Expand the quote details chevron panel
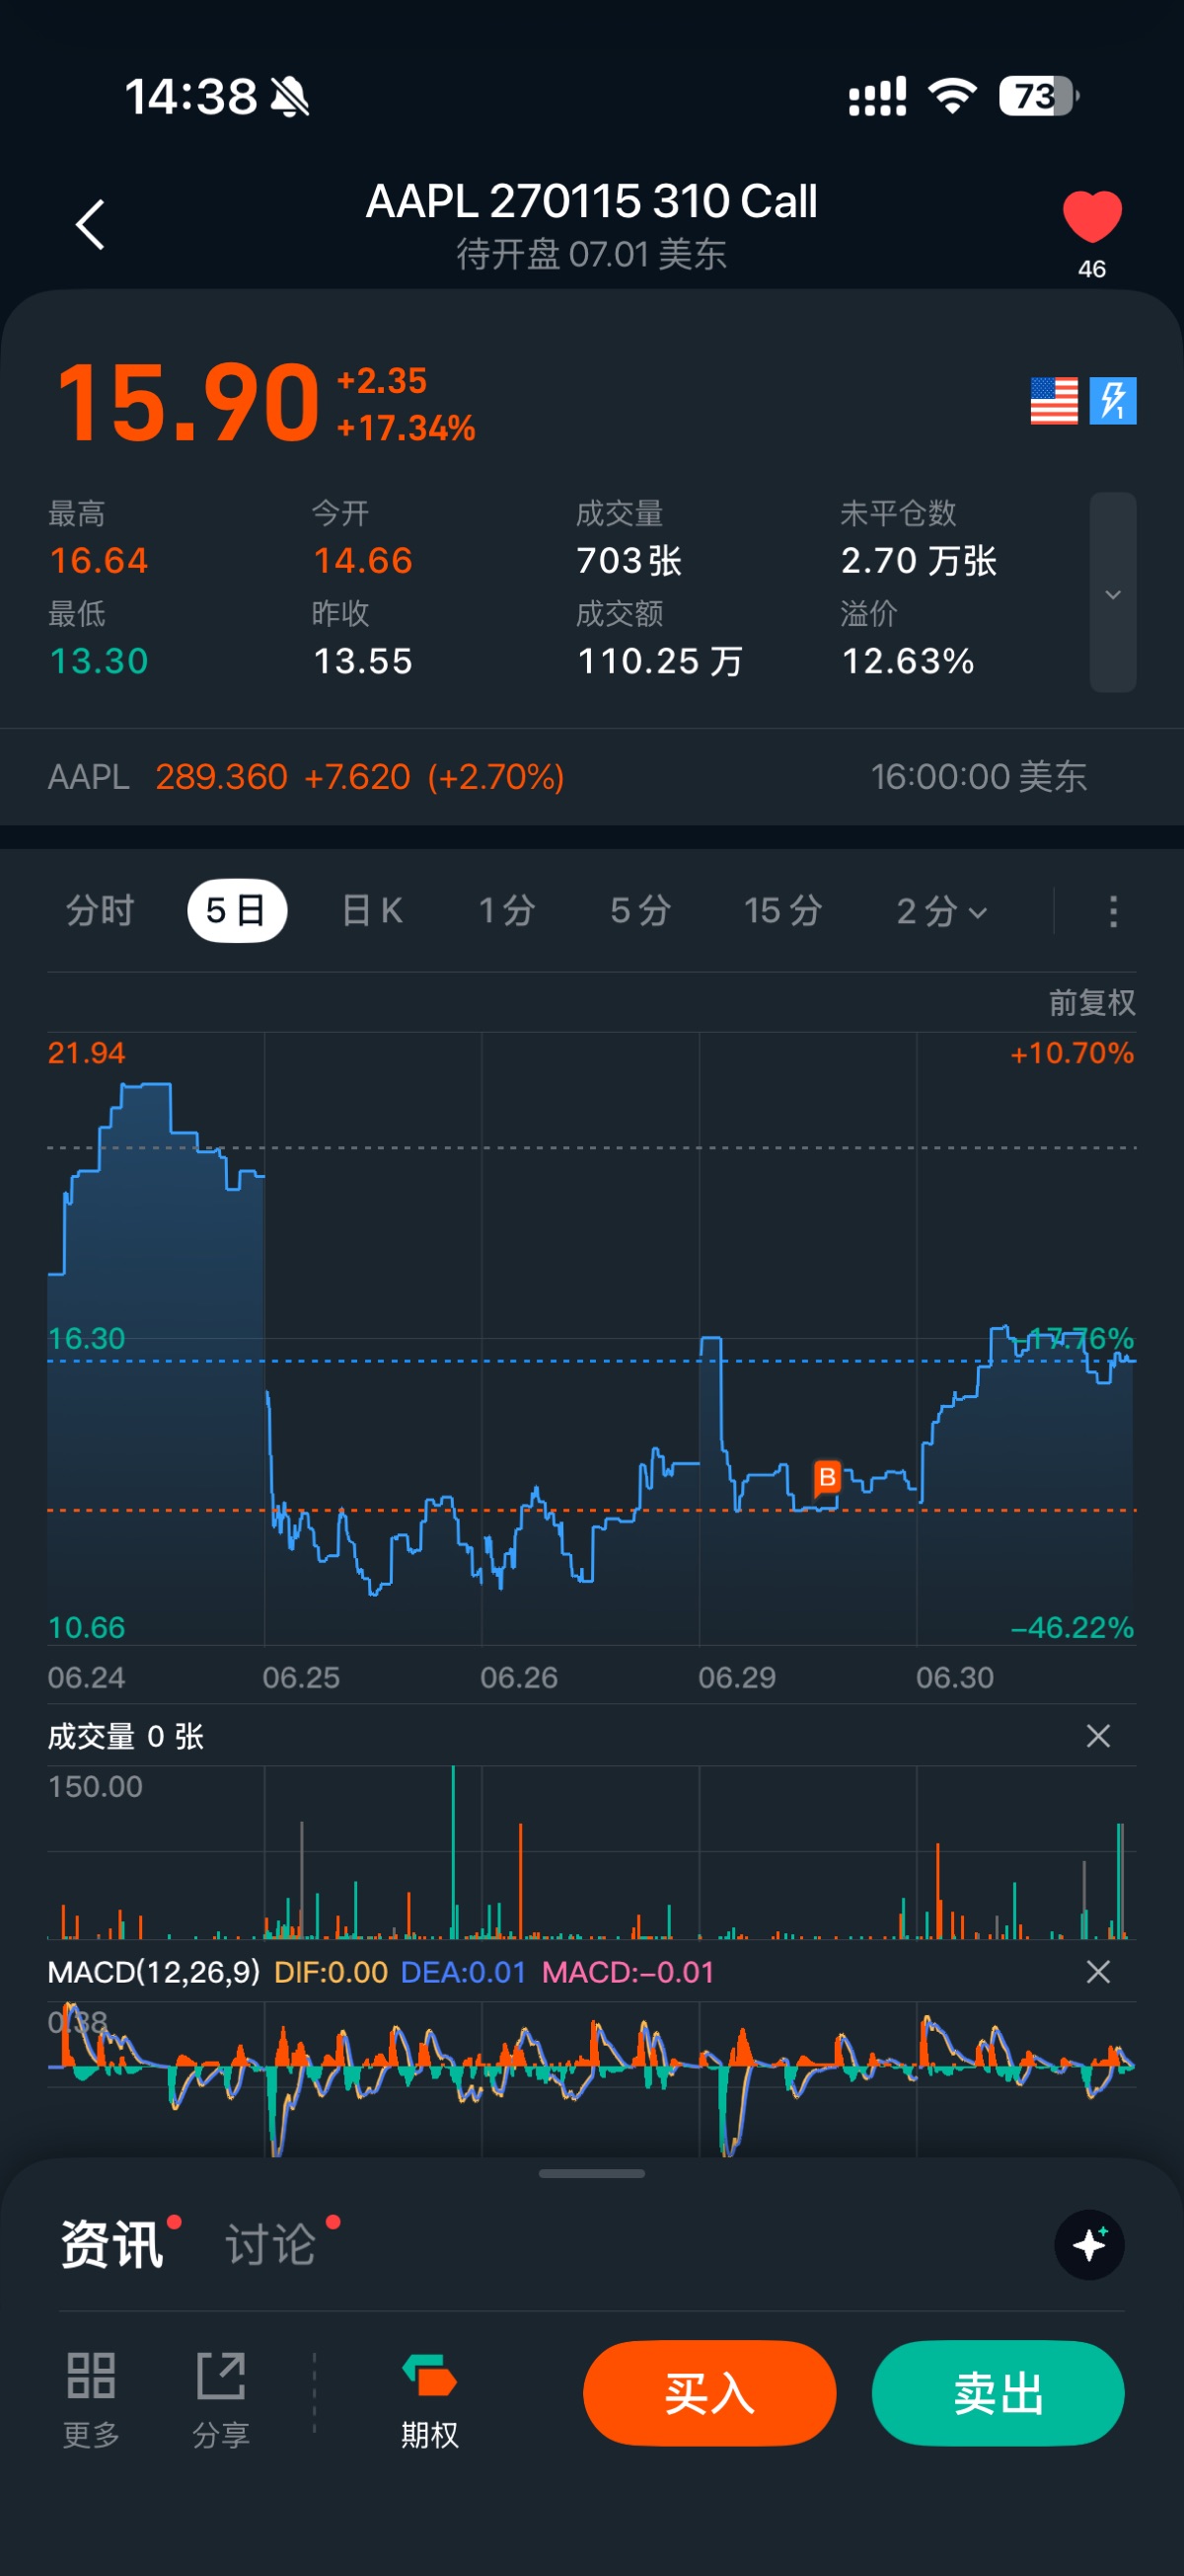Image resolution: width=1184 pixels, height=2576 pixels. coord(1113,593)
